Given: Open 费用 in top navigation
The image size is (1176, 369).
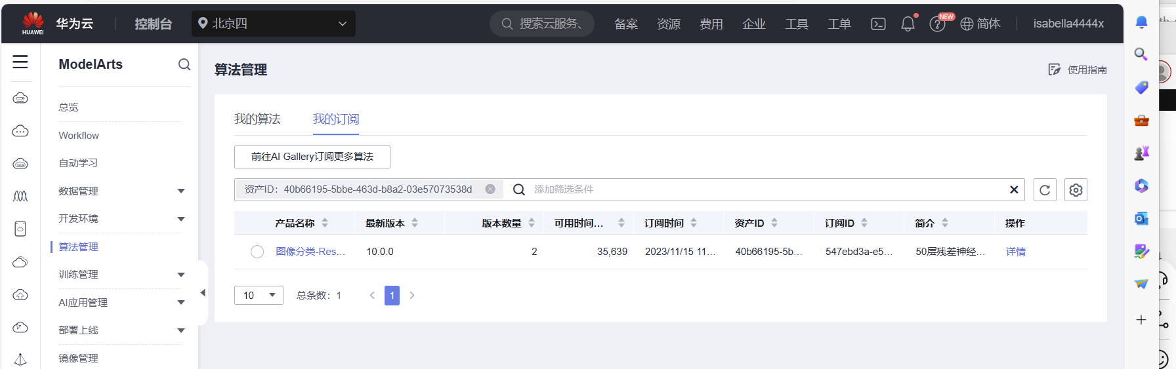Looking at the screenshot, I should coord(711,24).
